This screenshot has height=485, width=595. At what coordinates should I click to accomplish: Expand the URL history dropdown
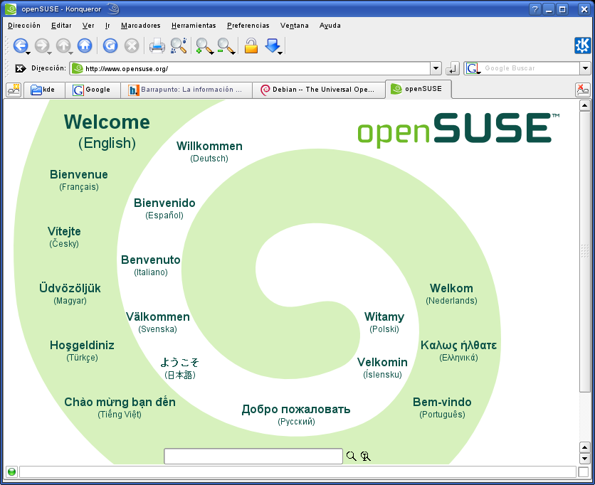click(x=436, y=68)
